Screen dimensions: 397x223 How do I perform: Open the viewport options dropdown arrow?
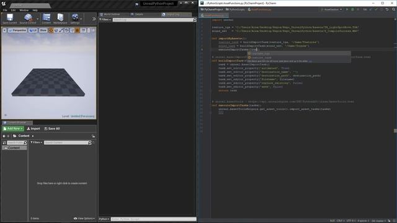tap(4, 30)
